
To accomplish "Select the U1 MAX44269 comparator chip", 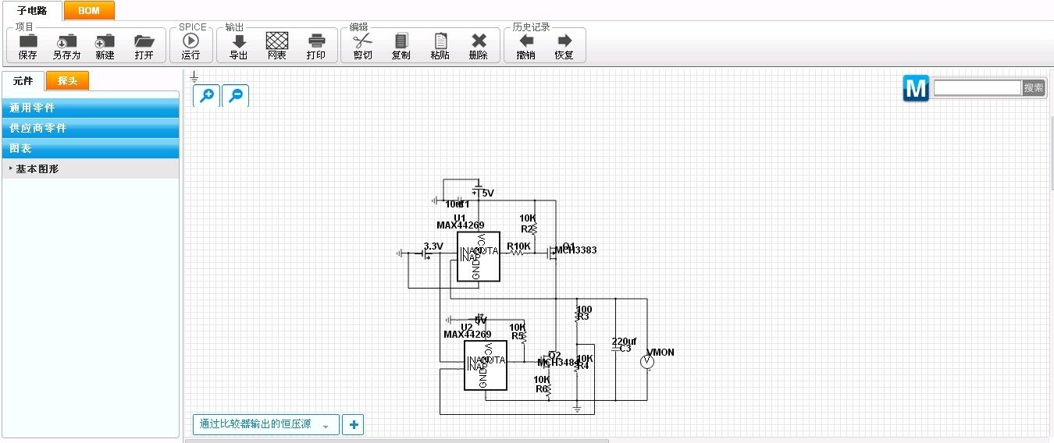I will (478, 256).
